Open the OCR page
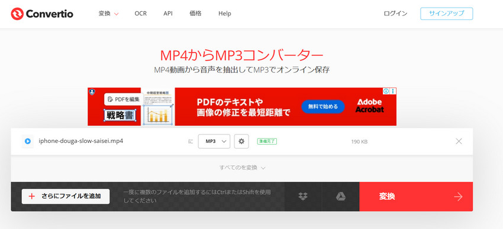Viewport: 503px width, 229px height. point(140,14)
